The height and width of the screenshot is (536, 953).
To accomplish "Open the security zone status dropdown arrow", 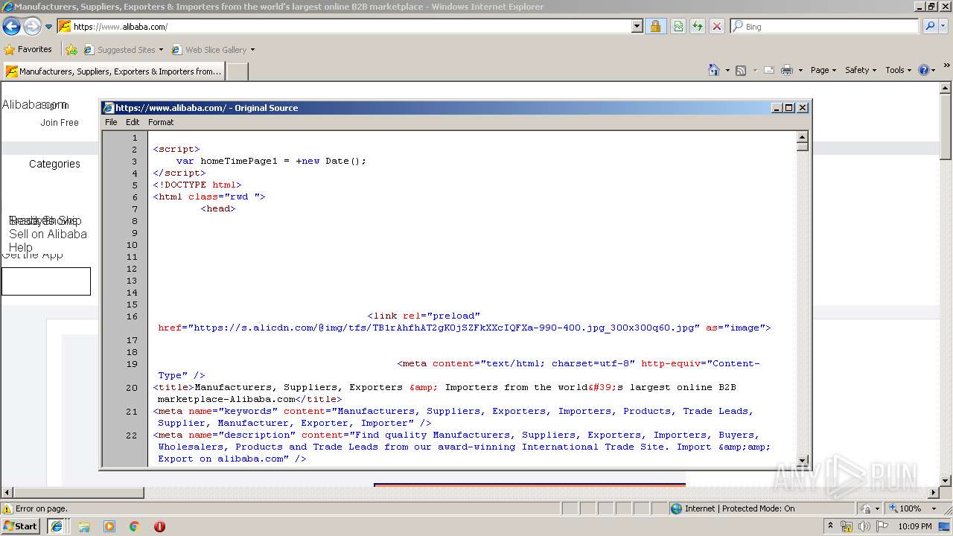I will [877, 508].
